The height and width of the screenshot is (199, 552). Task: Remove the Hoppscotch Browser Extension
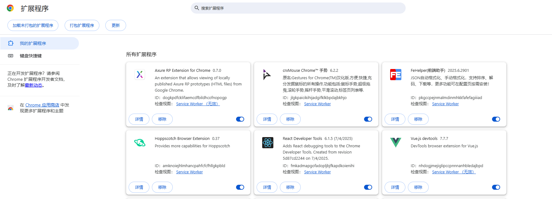click(x=162, y=187)
